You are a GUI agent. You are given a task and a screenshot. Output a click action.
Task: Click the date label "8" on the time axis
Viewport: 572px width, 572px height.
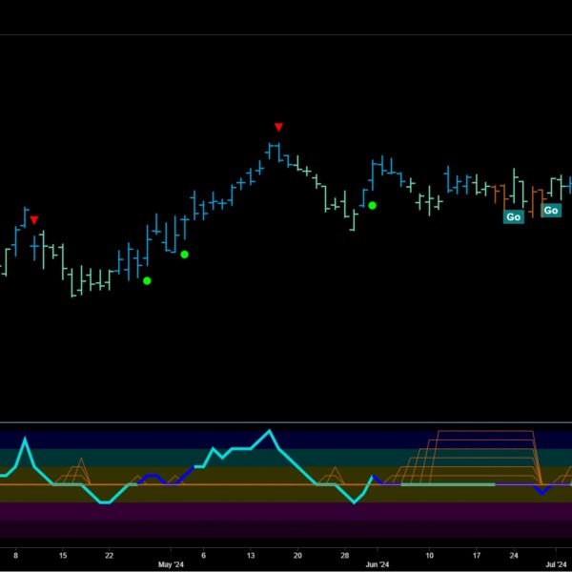click(15, 556)
